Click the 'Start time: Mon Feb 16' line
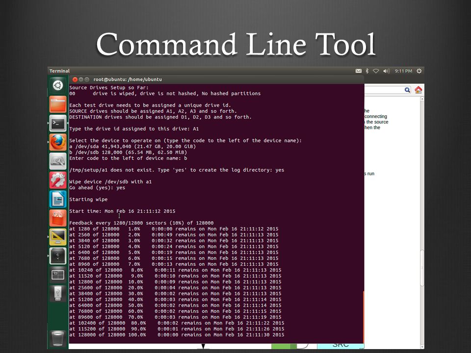 coord(122,211)
